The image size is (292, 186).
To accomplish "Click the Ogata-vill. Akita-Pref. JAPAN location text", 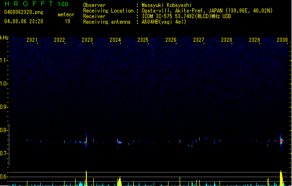I will (x=207, y=11).
